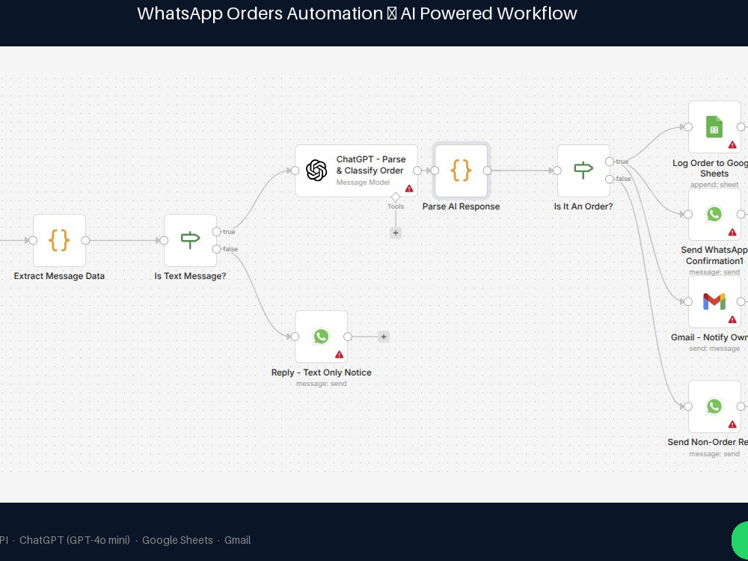Click warning icon on Gmail node

(733, 319)
